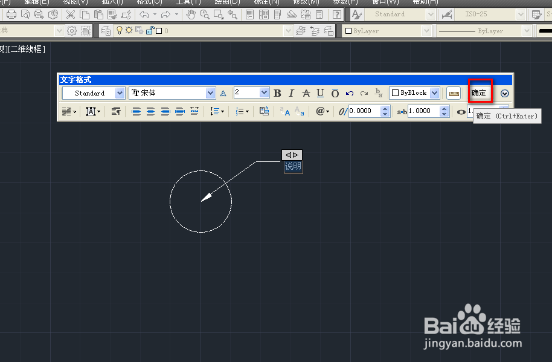Click the Layer Previous icon

pyautogui.click(x=315, y=31)
